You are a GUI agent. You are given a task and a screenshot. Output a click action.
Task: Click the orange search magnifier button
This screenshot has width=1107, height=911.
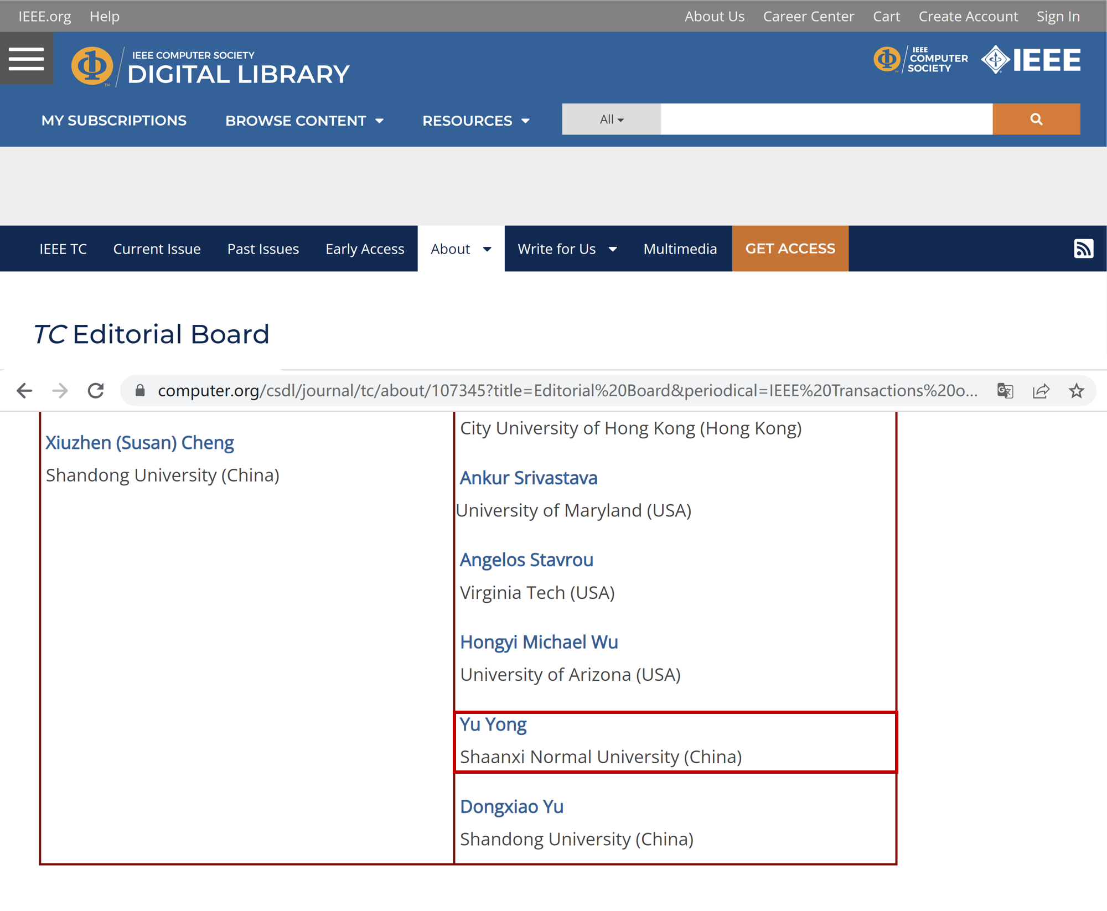point(1036,119)
